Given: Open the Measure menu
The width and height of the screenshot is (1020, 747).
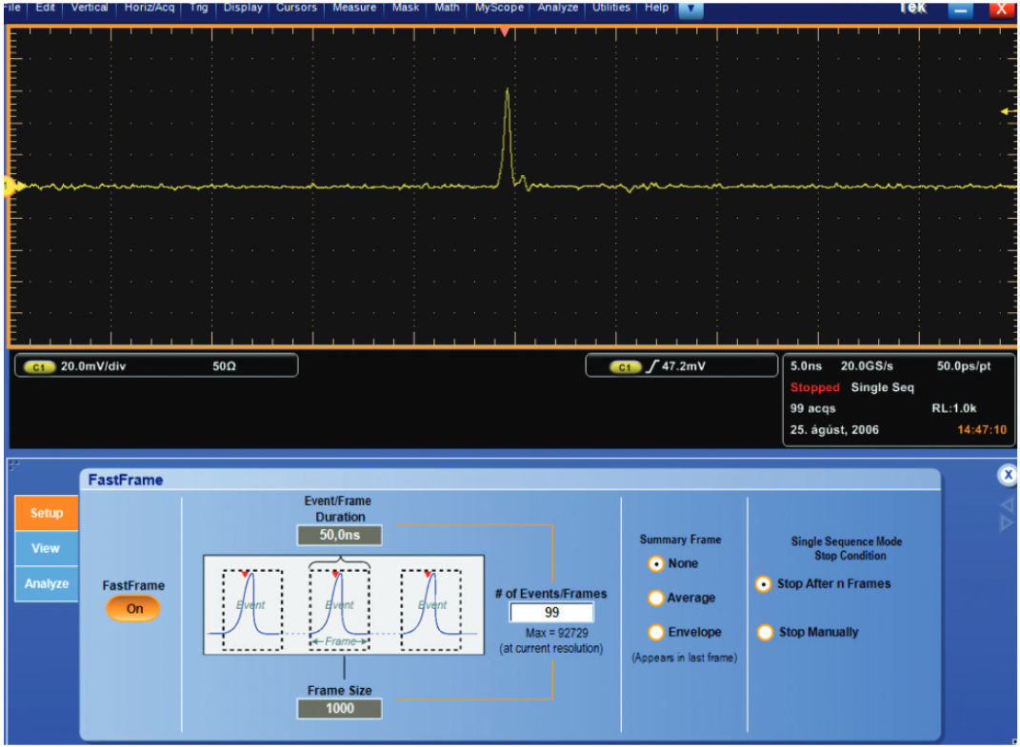Looking at the screenshot, I should 354,8.
